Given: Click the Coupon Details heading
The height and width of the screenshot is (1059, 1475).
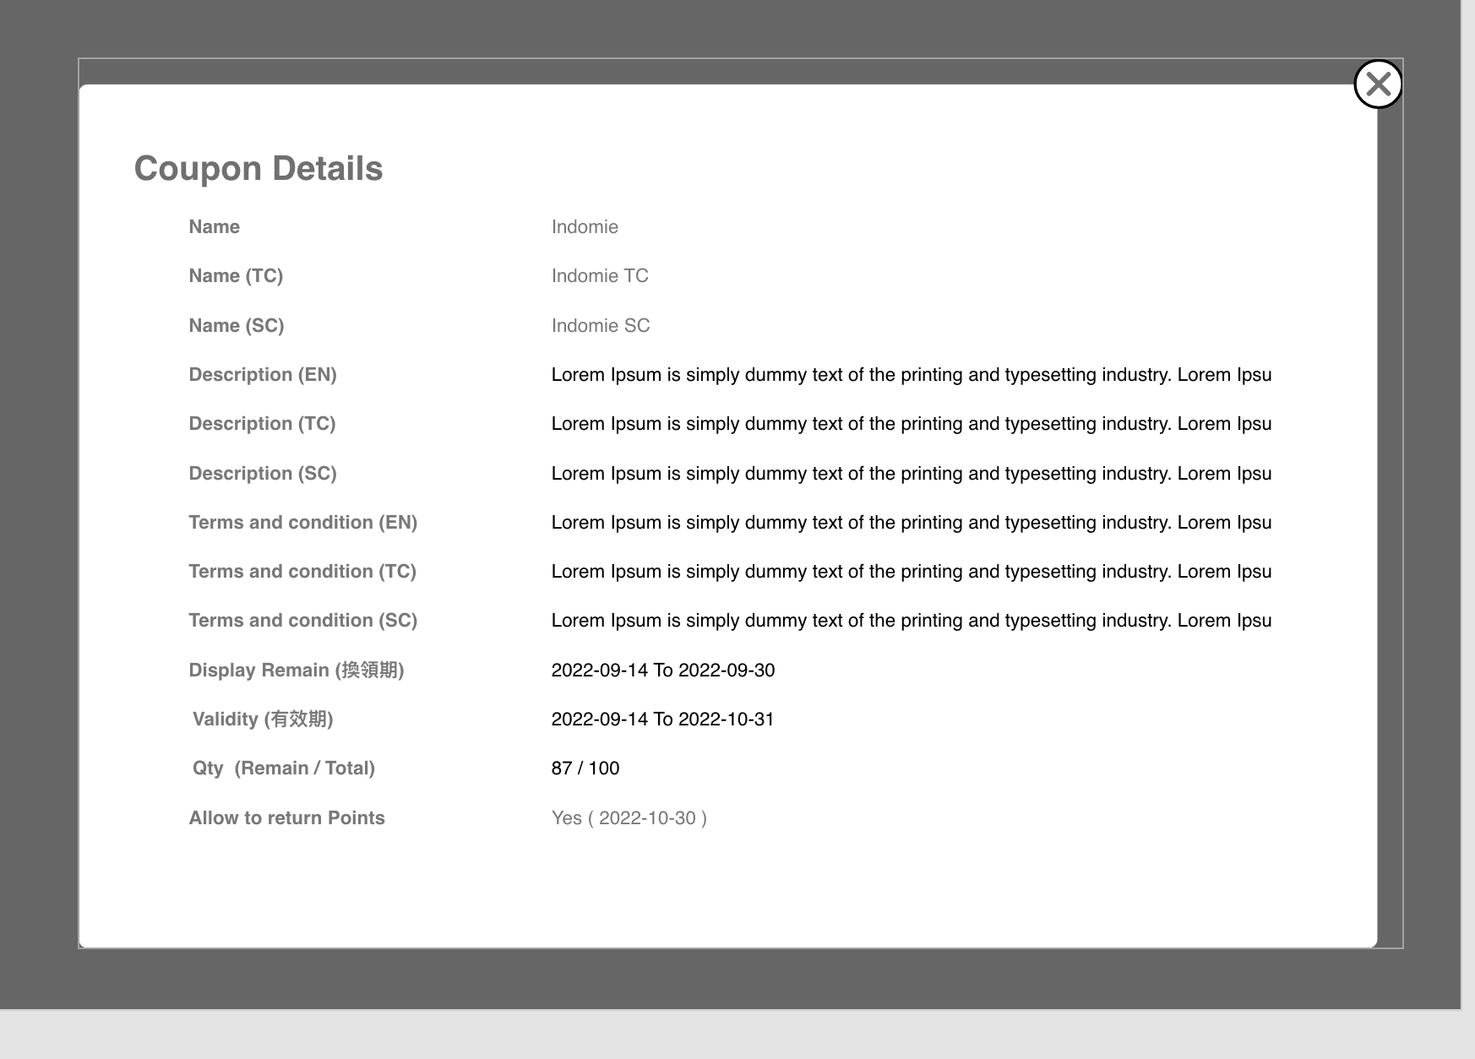Looking at the screenshot, I should [259, 168].
